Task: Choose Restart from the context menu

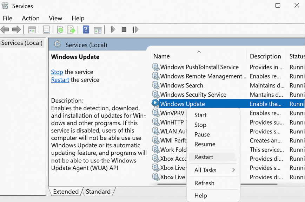Action: (204, 157)
